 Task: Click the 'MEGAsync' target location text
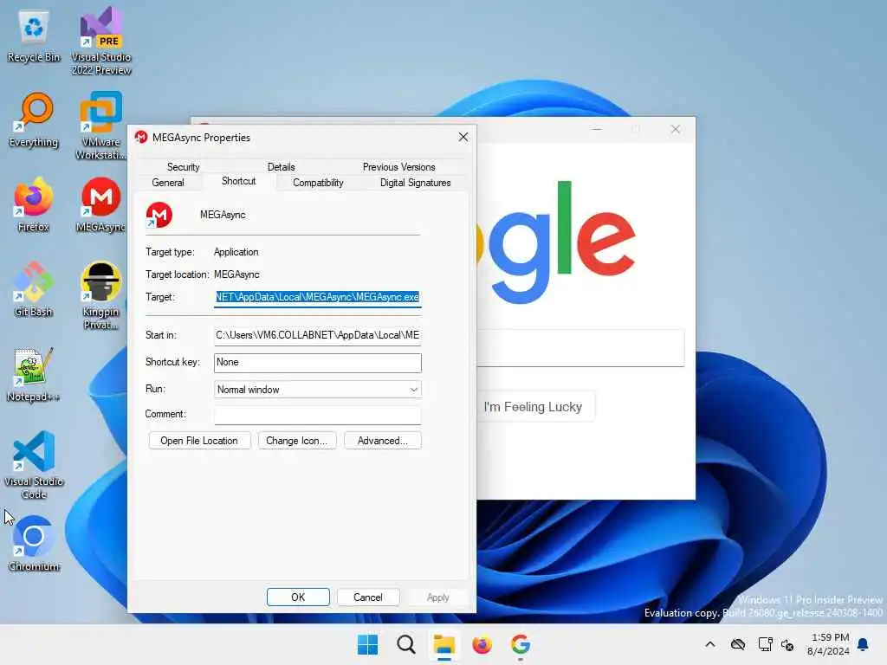click(x=236, y=274)
